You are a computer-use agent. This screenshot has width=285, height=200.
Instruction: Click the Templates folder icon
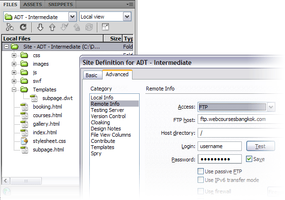(x=24, y=90)
